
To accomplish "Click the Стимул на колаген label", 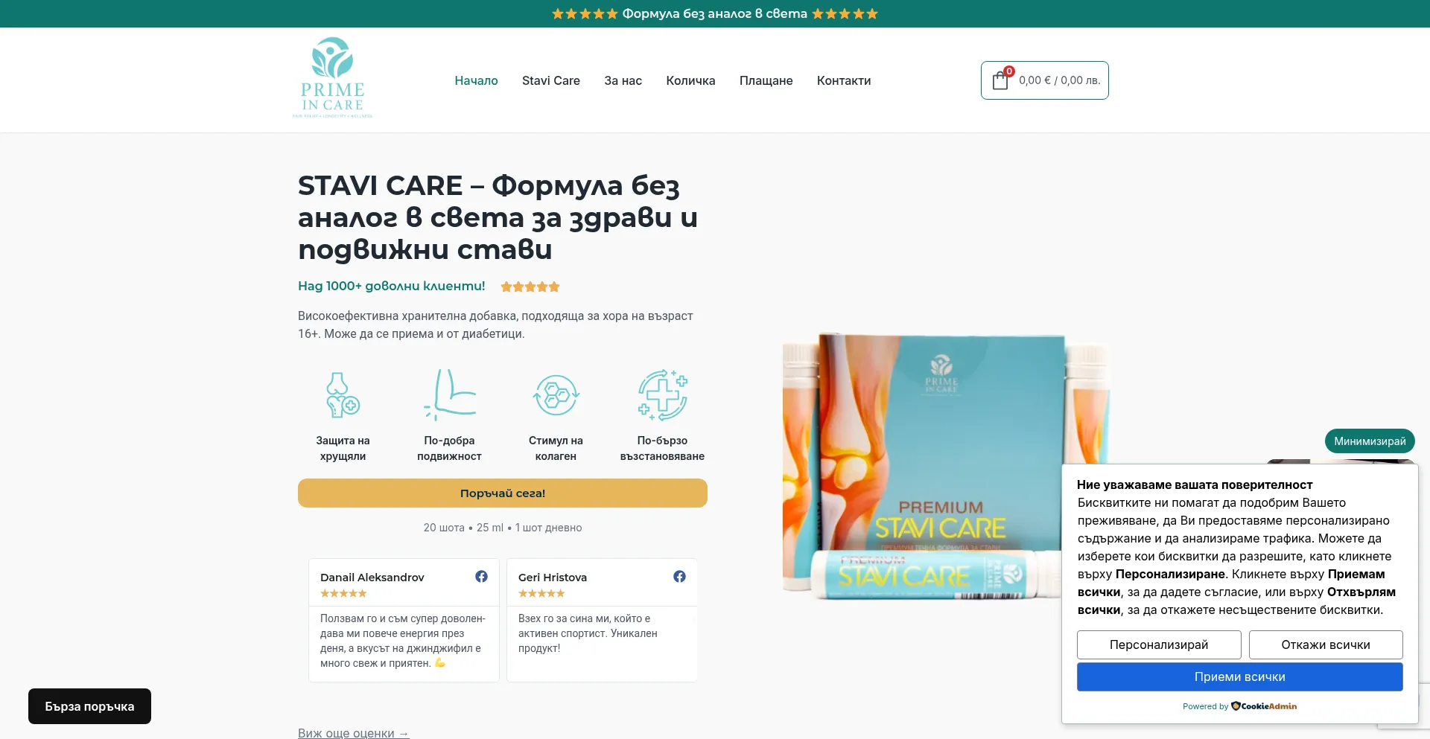I will pyautogui.click(x=556, y=448).
